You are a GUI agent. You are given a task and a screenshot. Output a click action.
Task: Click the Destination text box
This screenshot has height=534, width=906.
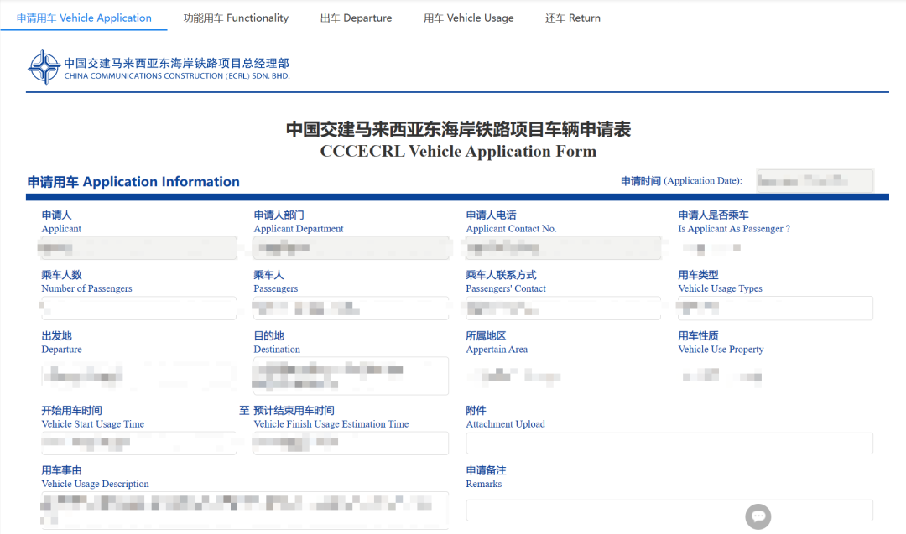[x=351, y=376]
